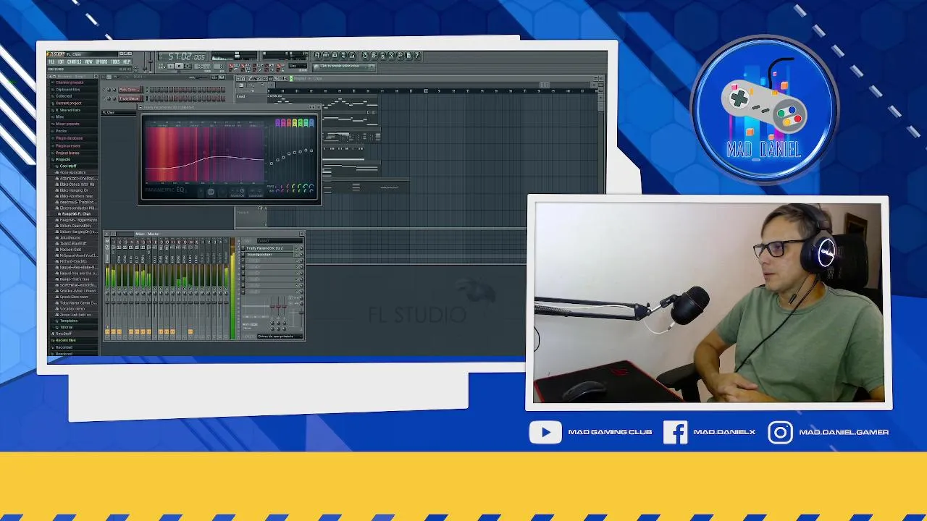Viewport: 927px width, 521px height.
Task: Select the yellow EQ band token
Action: (295, 123)
